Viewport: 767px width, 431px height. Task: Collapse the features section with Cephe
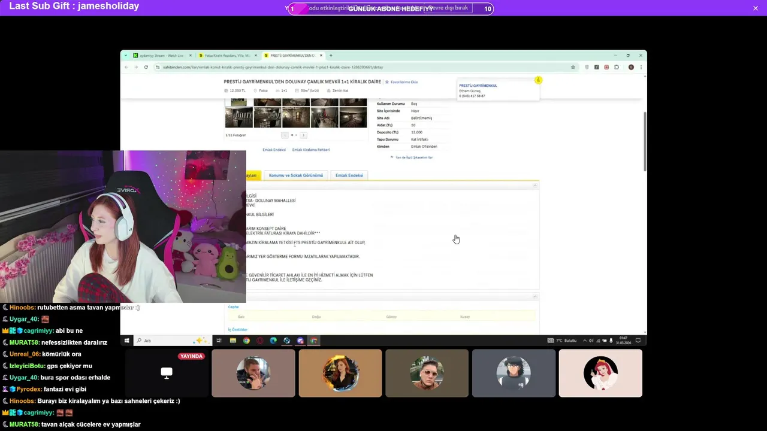tap(535, 297)
